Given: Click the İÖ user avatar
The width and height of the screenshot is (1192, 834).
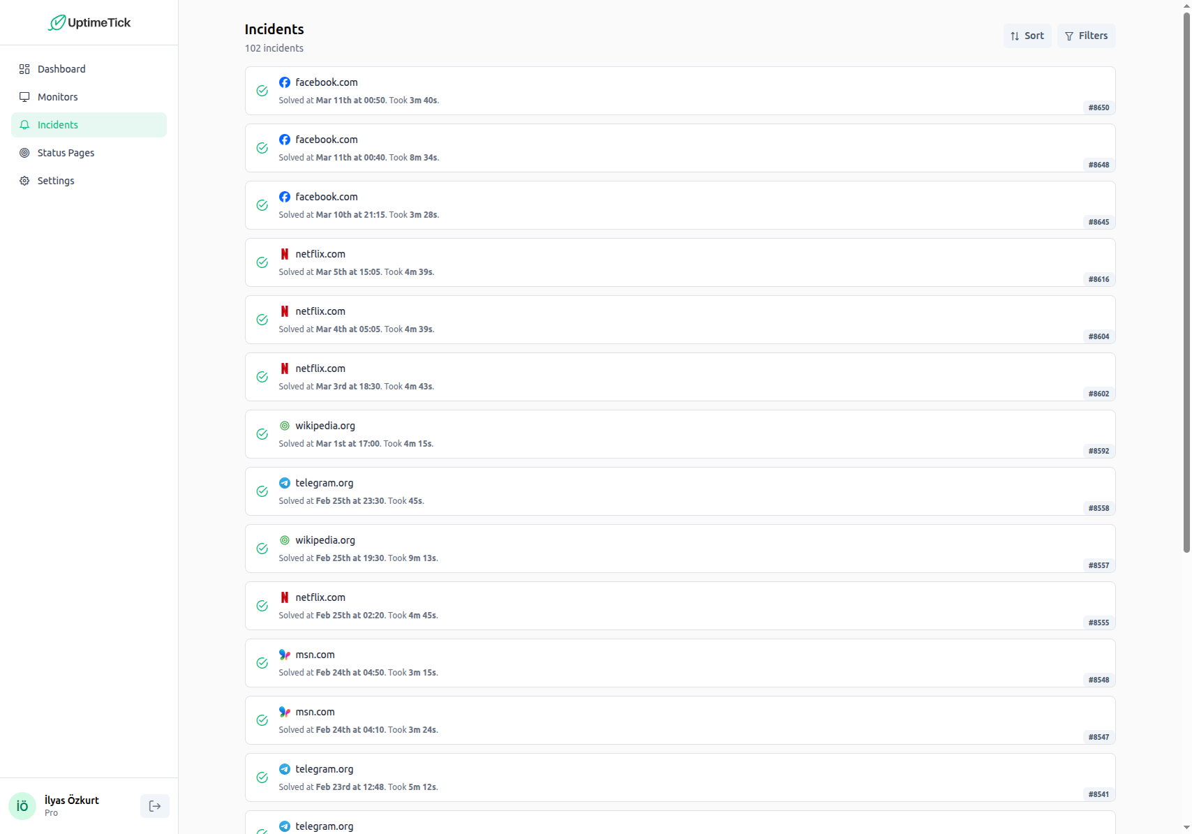Looking at the screenshot, I should pyautogui.click(x=22, y=806).
